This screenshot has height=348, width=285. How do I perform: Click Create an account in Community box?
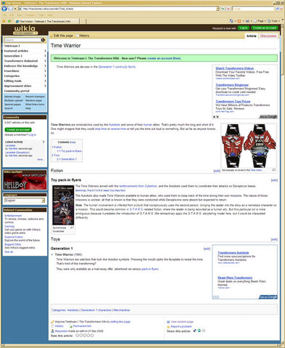tap(18, 129)
